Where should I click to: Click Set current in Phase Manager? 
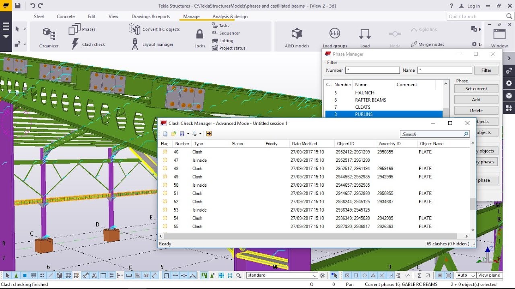476,89
